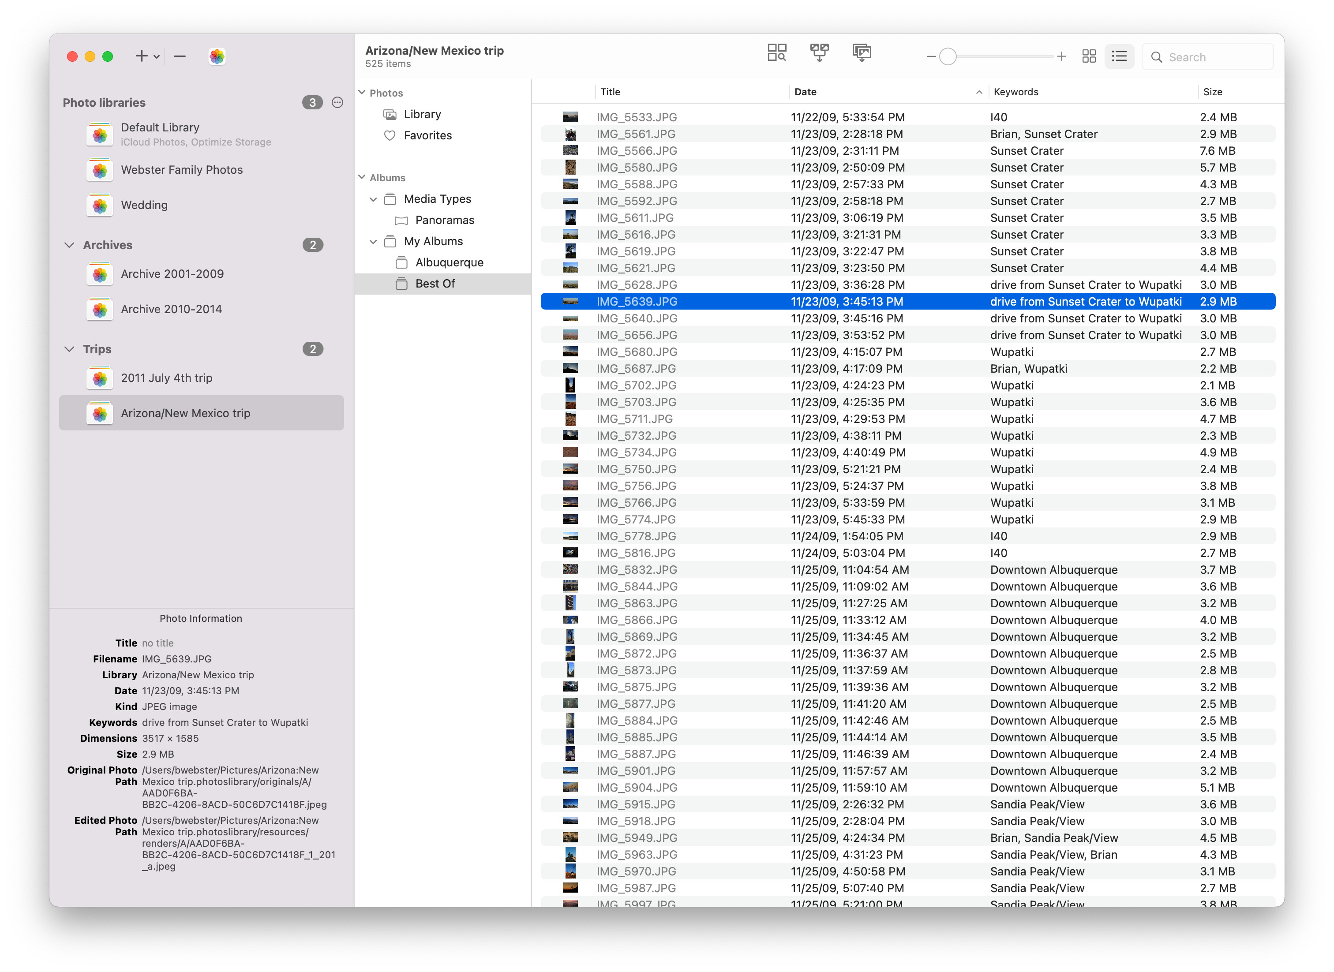Select the Webster Family Photos library
This screenshot has height=972, width=1334.
(x=181, y=170)
